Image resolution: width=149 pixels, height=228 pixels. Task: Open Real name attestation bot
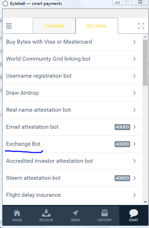[x=72, y=110]
